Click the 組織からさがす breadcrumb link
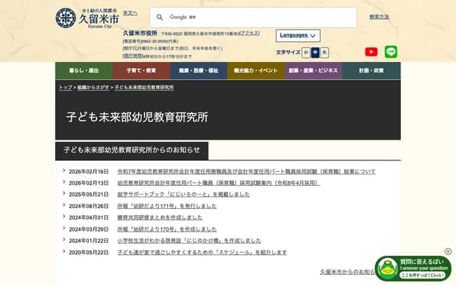 (93, 87)
